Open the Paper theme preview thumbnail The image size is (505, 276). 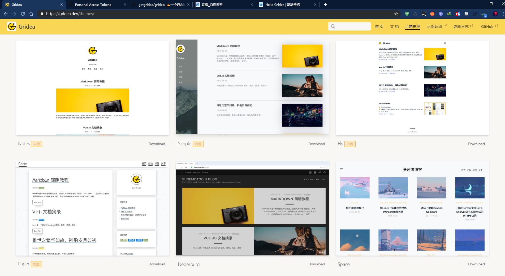[93, 208]
